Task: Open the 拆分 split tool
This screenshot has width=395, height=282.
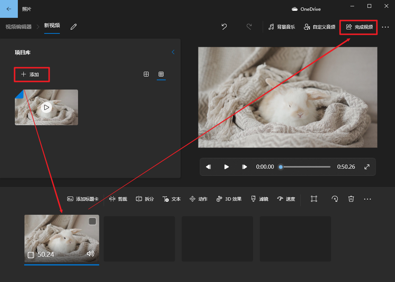Action: pyautogui.click(x=145, y=199)
